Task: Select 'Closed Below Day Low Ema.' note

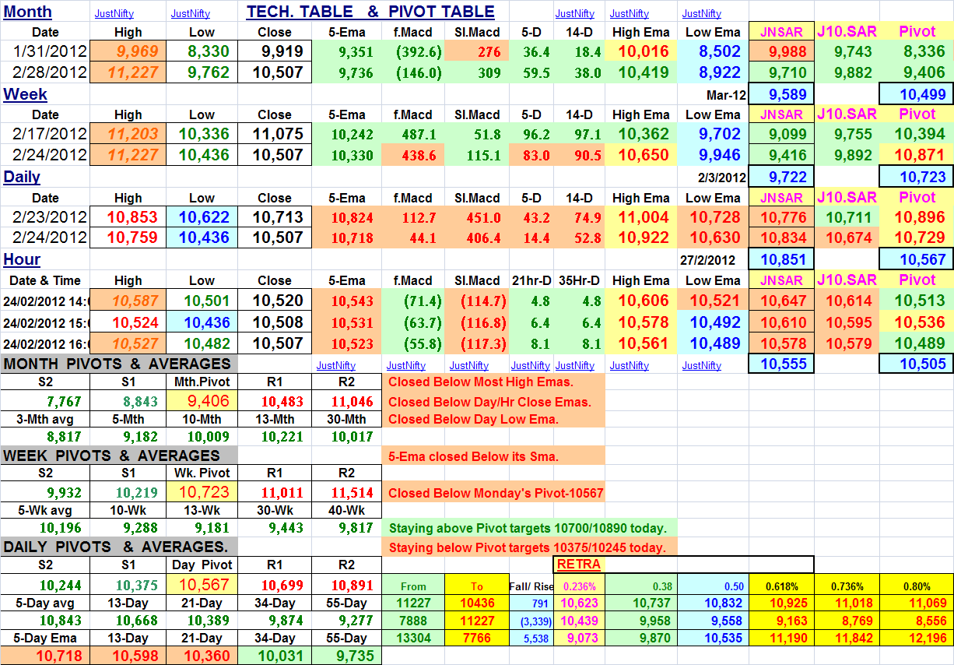Action: (x=473, y=419)
